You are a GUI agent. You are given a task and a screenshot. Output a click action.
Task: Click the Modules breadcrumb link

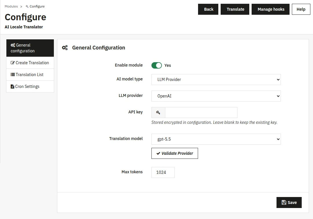tap(11, 6)
